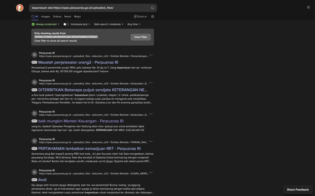The image size is (315, 196).
Task: Click URL breadcrumb ending in SUARA_MERD
Action: pyautogui.click(x=94, y=174)
